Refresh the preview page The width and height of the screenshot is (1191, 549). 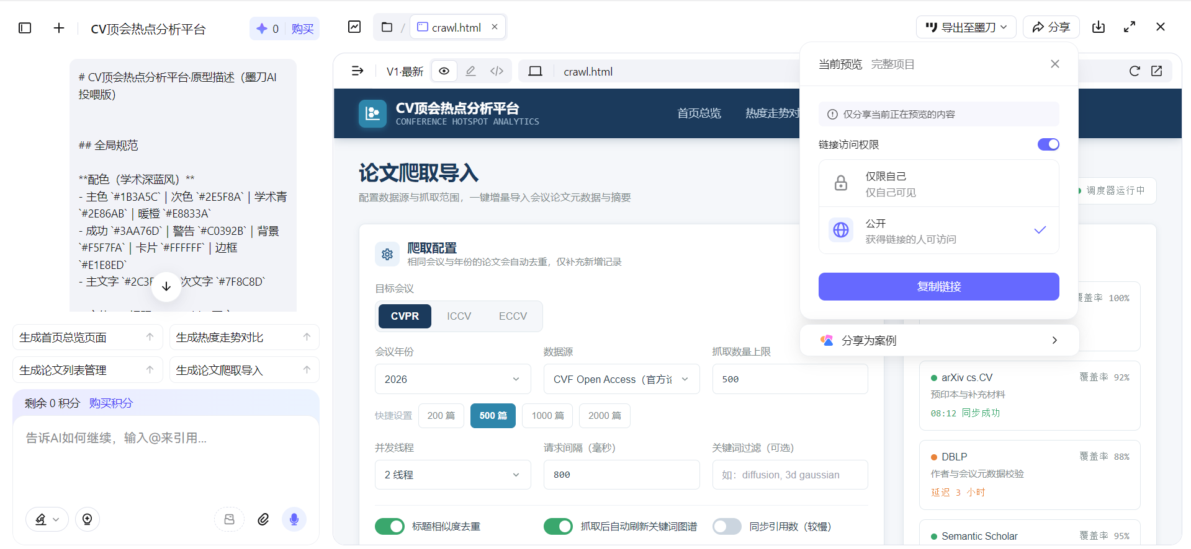[1135, 71]
